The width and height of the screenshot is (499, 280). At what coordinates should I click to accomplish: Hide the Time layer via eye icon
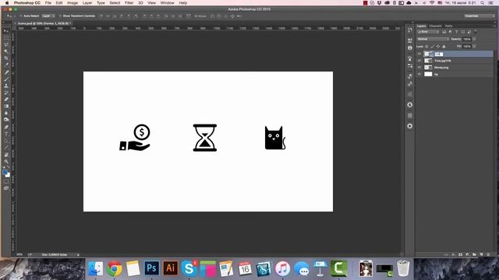[419, 61]
